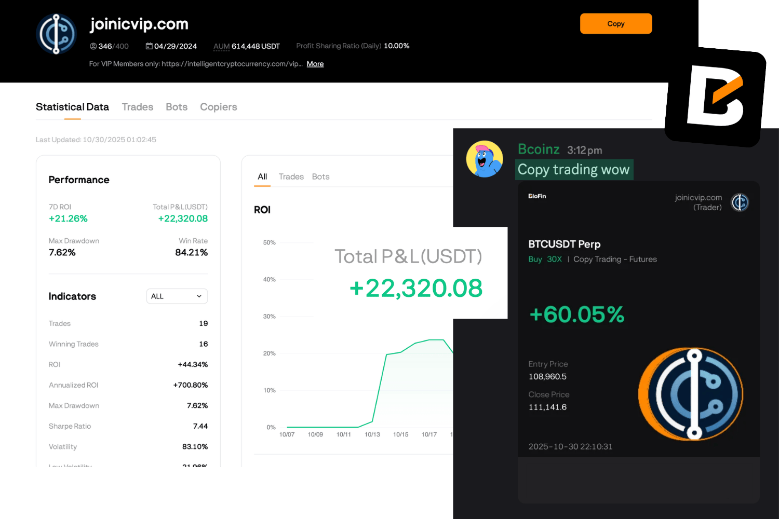This screenshot has height=519, width=779.
Task: Click the joinicvip.com (Trader) label in the card
Action: click(x=699, y=202)
